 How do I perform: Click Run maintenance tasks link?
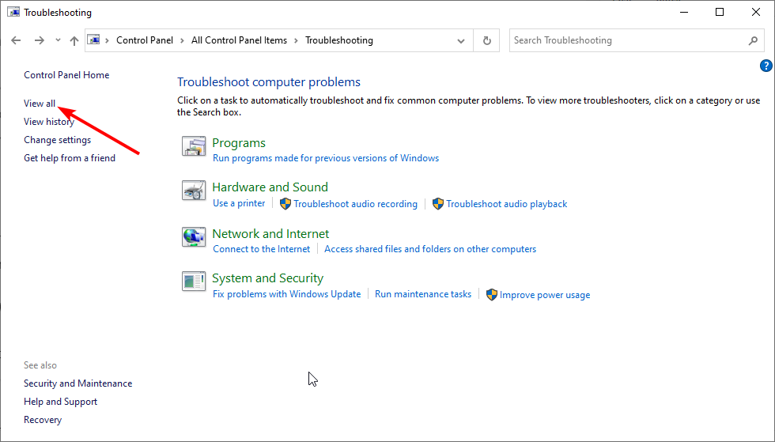tap(423, 294)
